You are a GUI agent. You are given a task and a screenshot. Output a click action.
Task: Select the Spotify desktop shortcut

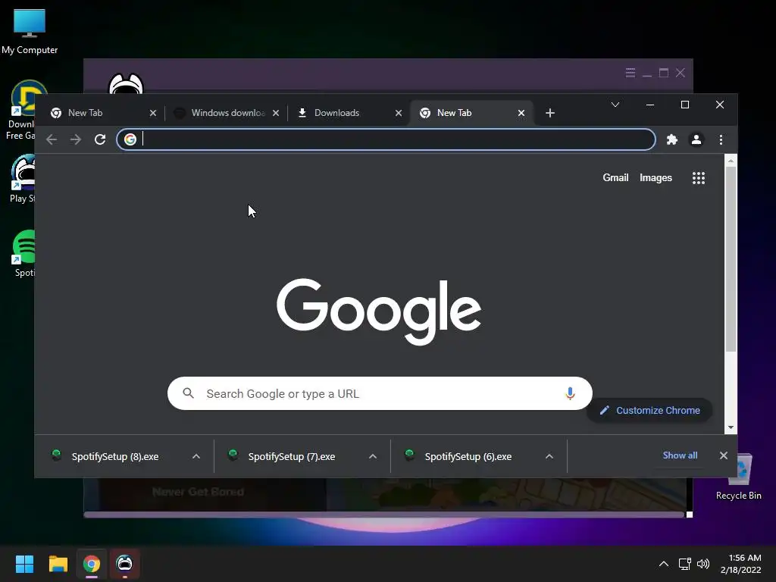pyautogui.click(x=23, y=253)
